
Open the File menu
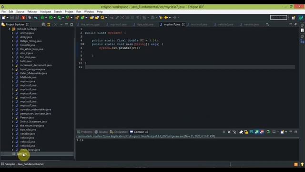pyautogui.click(x=3, y=11)
